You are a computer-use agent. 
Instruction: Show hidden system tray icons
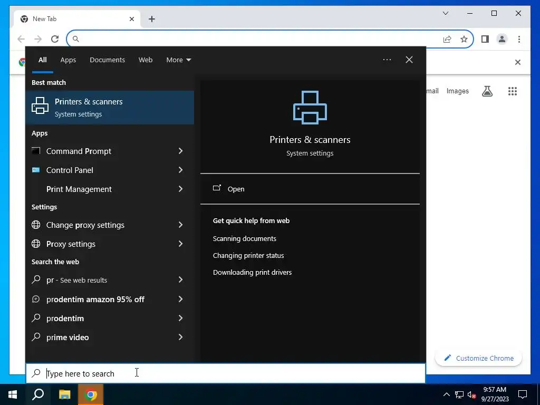[446, 394]
